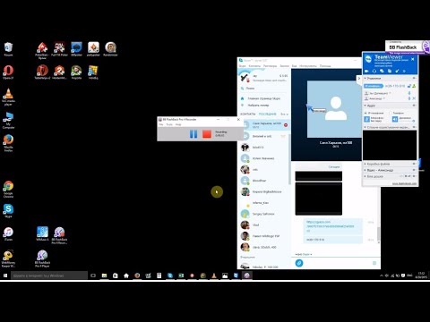
Task: Open PokerStars desktop shortcut
Action: [42, 50]
